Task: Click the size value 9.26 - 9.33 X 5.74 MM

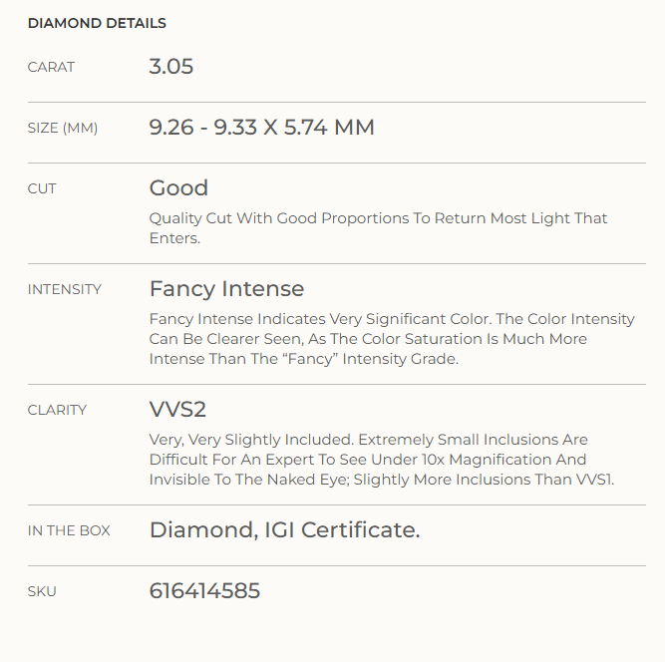Action: point(261,128)
